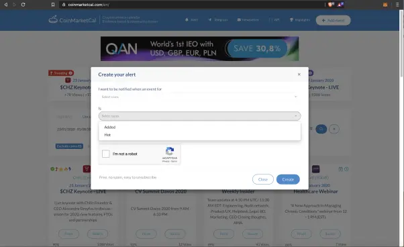404x247 pixels.
Task: Click the clock icon on Healthcare Webinar card
Action: [x=346, y=169]
